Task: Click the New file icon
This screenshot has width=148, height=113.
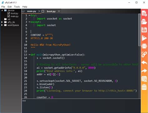Action: [x=144, y=13]
